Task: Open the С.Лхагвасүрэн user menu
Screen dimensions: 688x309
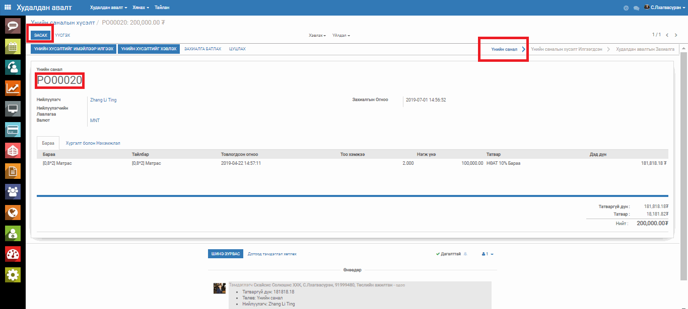Action: pyautogui.click(x=665, y=8)
